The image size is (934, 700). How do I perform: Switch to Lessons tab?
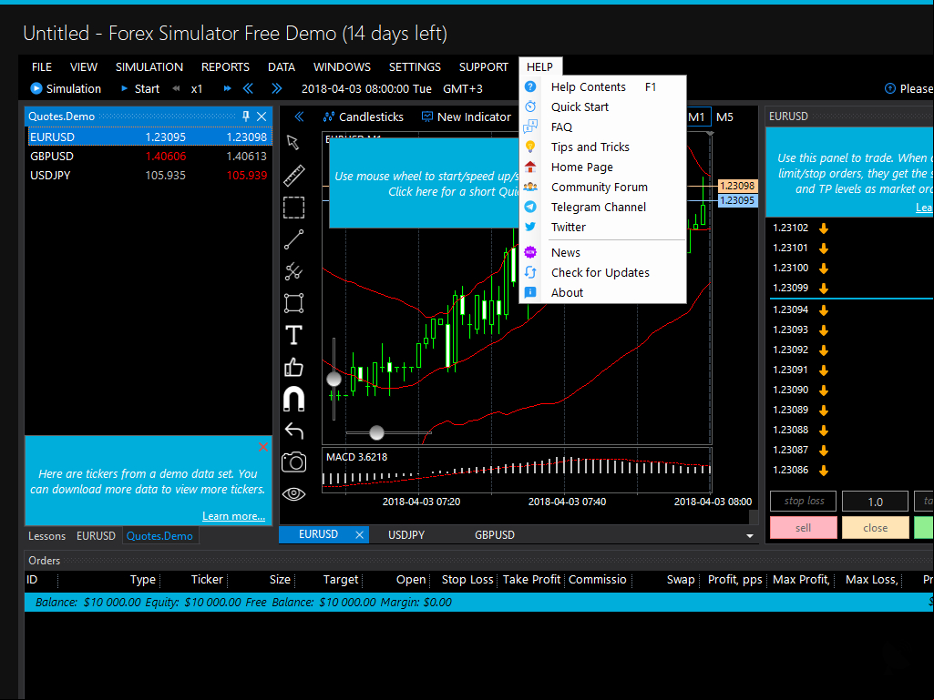(x=47, y=536)
